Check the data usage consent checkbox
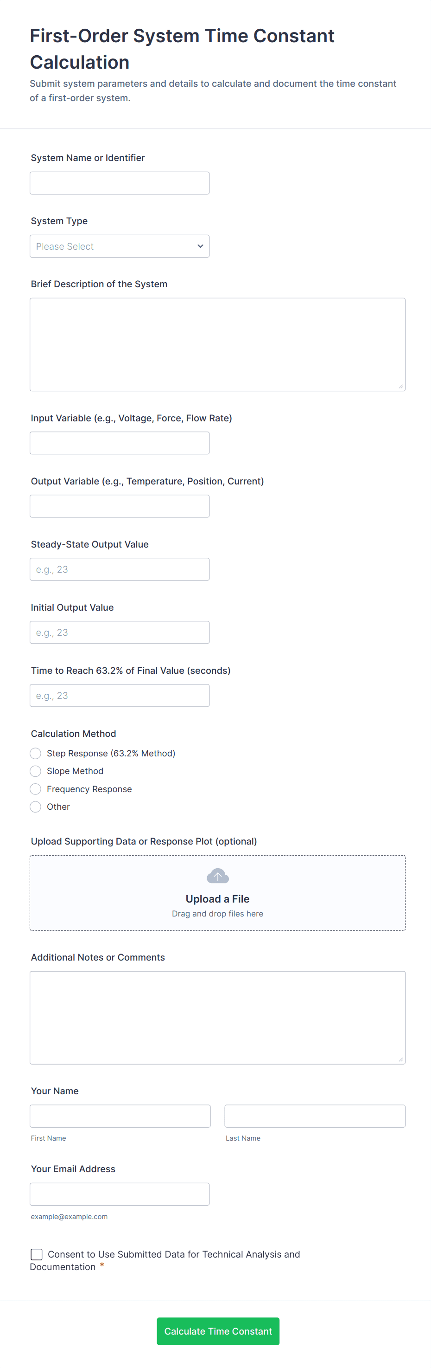This screenshot has width=431, height=1368. pos(37,1254)
